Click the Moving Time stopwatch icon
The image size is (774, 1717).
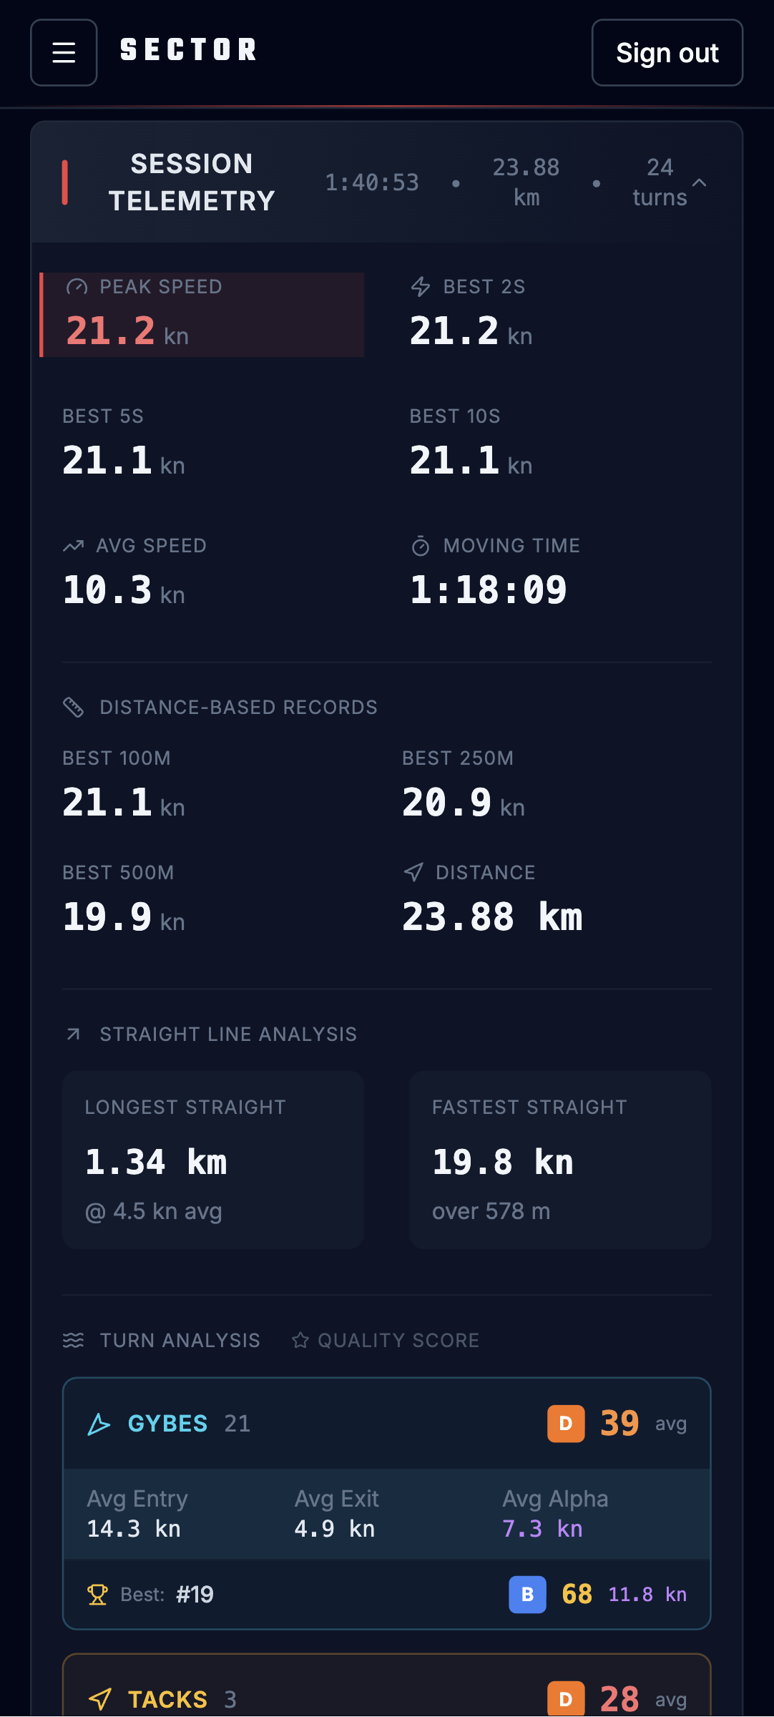point(421,546)
